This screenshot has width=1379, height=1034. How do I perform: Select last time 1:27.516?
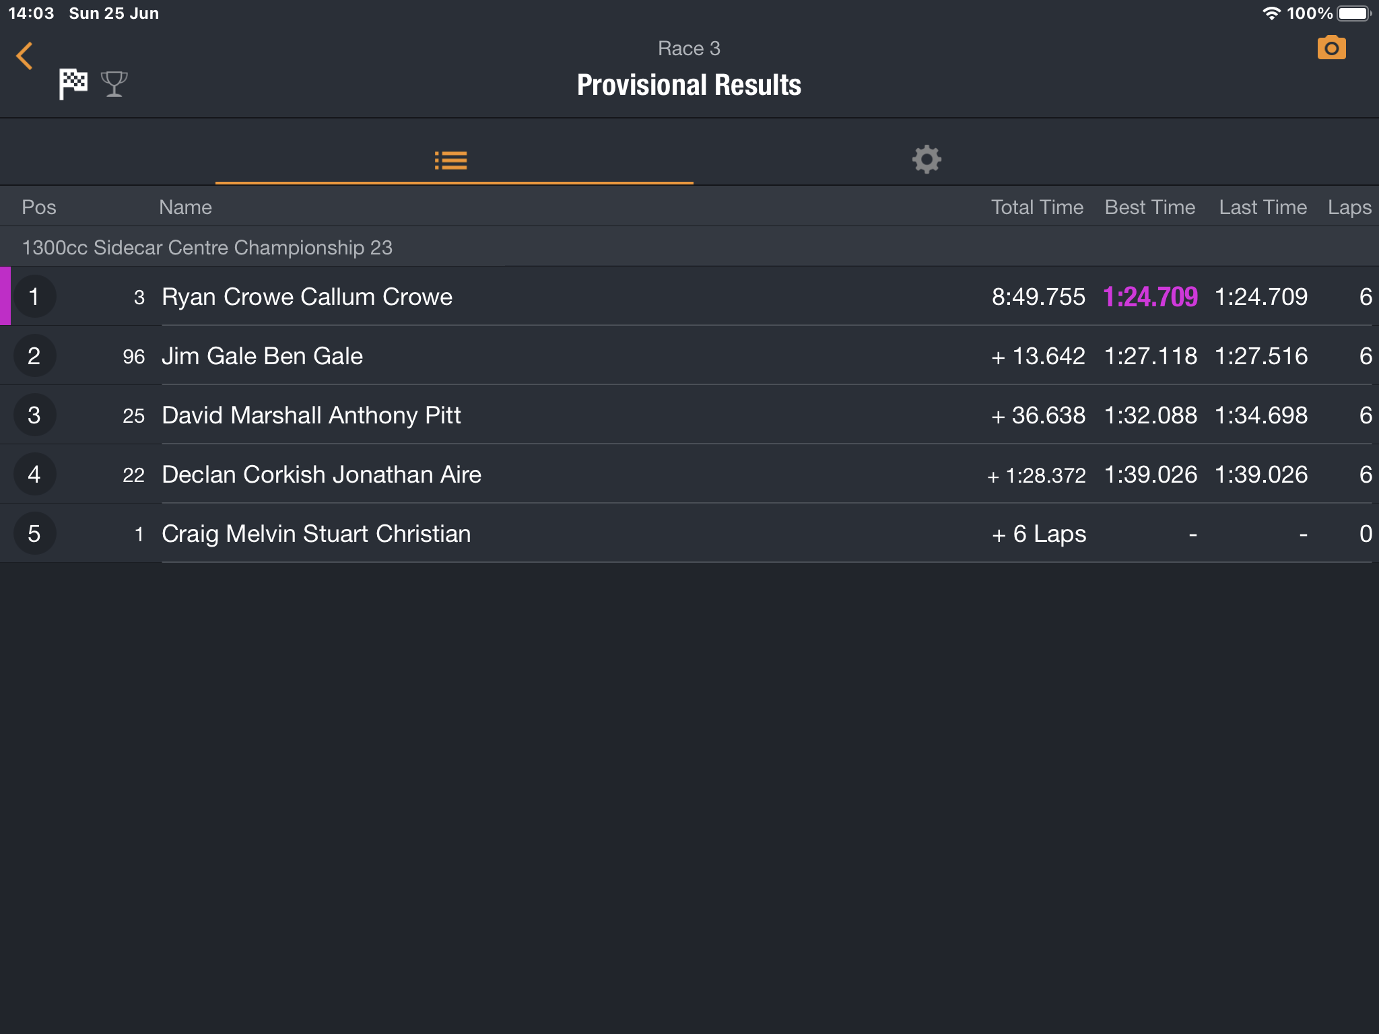click(x=1261, y=356)
